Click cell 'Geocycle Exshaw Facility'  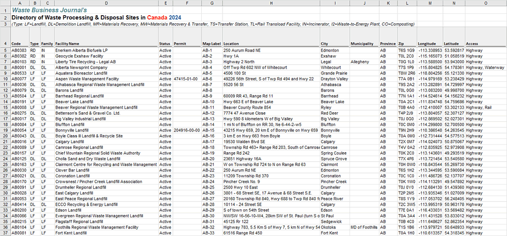[106, 56]
